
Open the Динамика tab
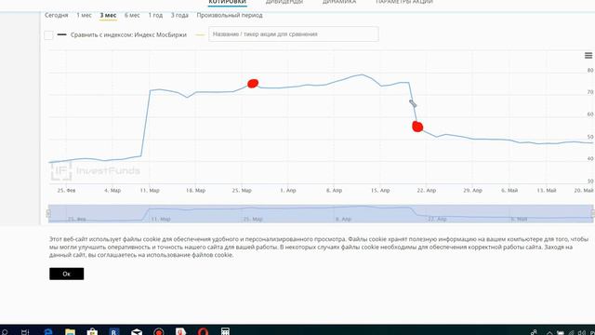pos(339,2)
